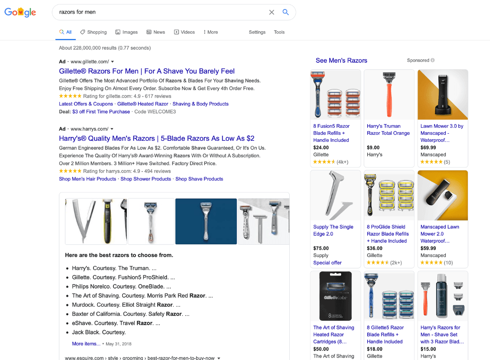Open the Gillette Razors For Men ad headline
Viewport: 490px width, 360px height.
tap(146, 71)
